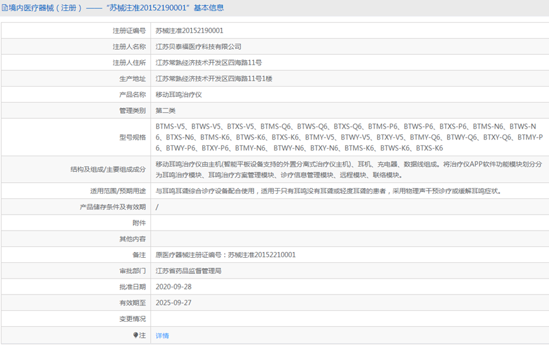Click the empty 附件 attachment cell
549x345 pixels.
[x=349, y=223]
